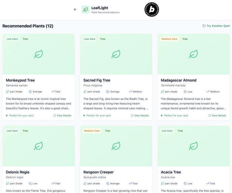The height and width of the screenshot is (193, 232).
Task: Click Try Another Spot refresh link
Action: pos(216,26)
